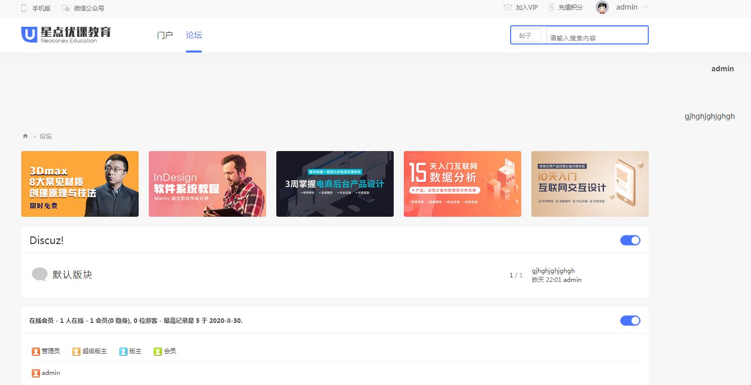Screen dimensions: 751x385
Task: Click the 星点优课教育 logo
Action: coord(66,34)
